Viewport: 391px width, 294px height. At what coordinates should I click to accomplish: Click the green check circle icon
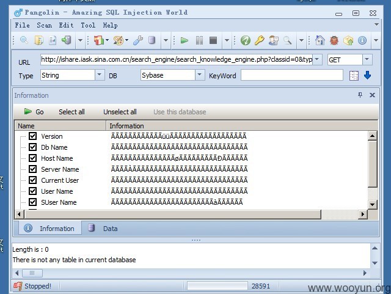(x=246, y=40)
